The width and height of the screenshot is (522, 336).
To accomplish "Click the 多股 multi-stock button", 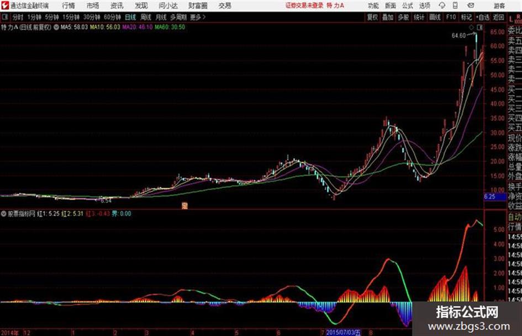I will click(x=403, y=17).
